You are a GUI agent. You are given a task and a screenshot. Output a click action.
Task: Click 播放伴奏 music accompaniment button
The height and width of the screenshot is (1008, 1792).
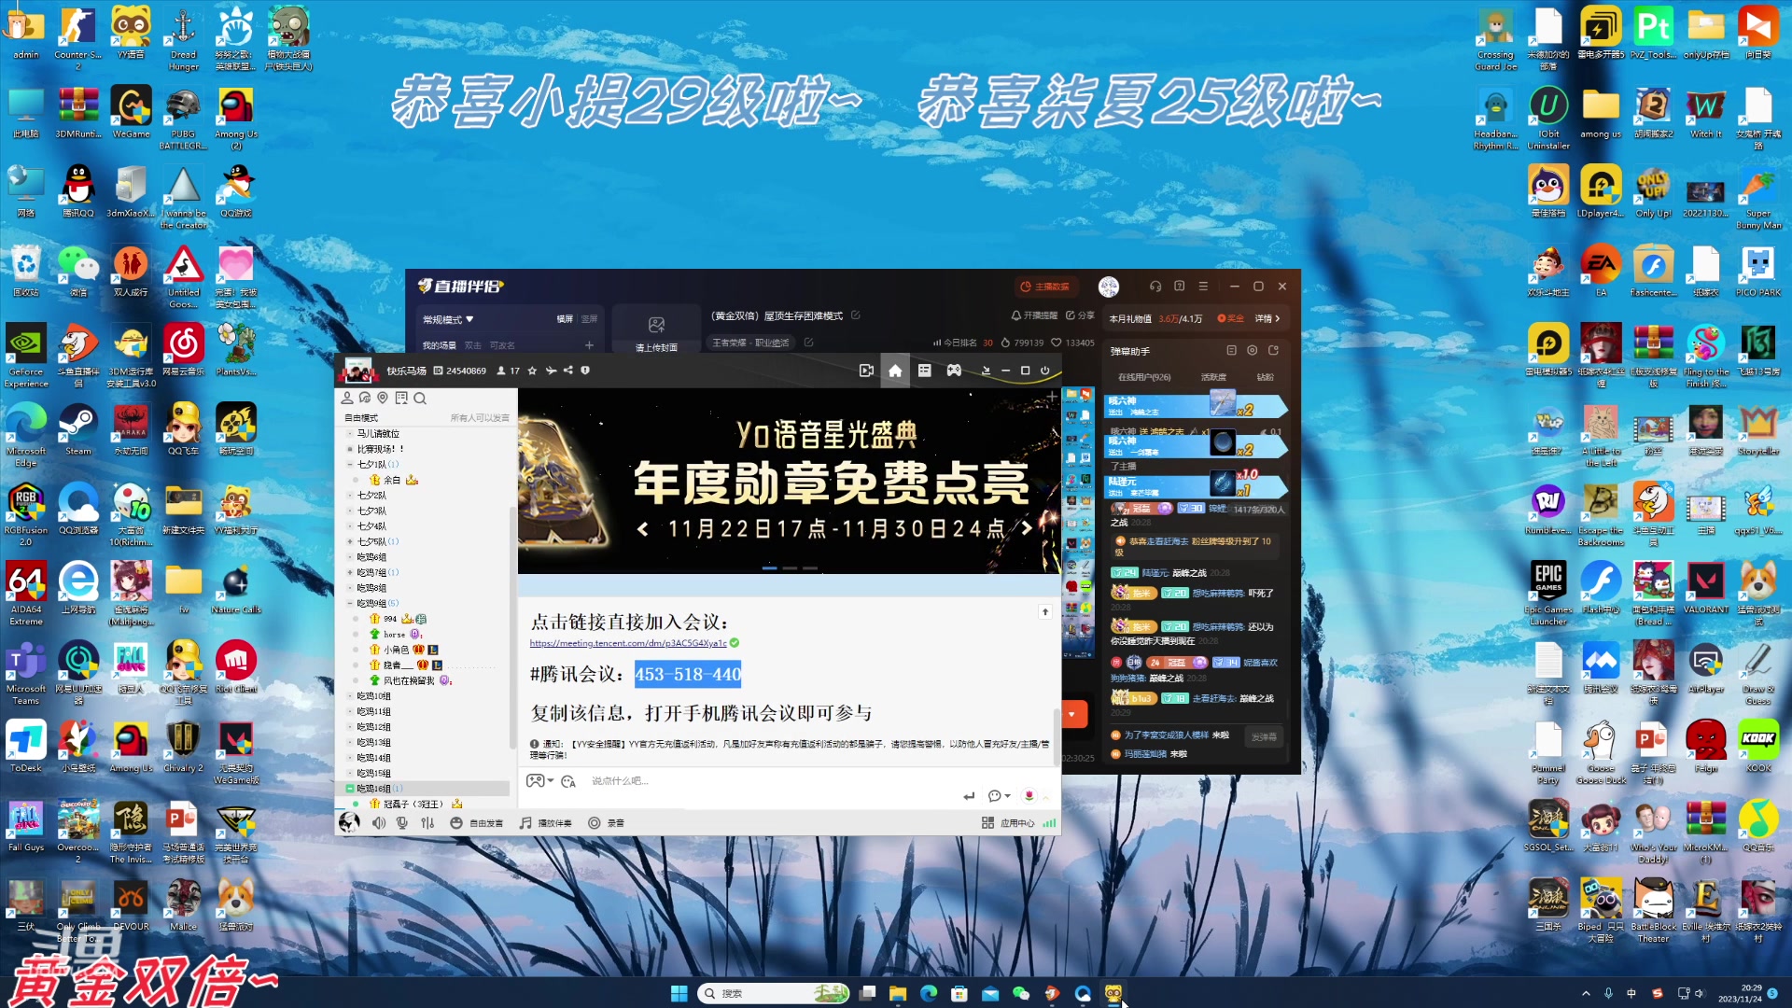(546, 823)
